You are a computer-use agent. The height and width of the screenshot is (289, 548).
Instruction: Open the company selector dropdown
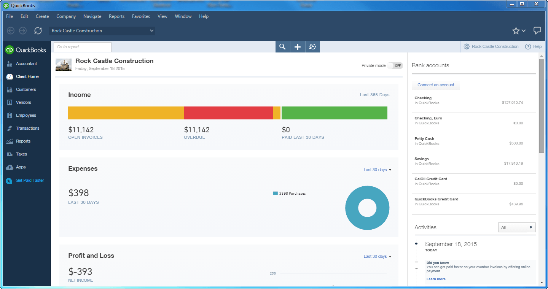click(x=102, y=31)
